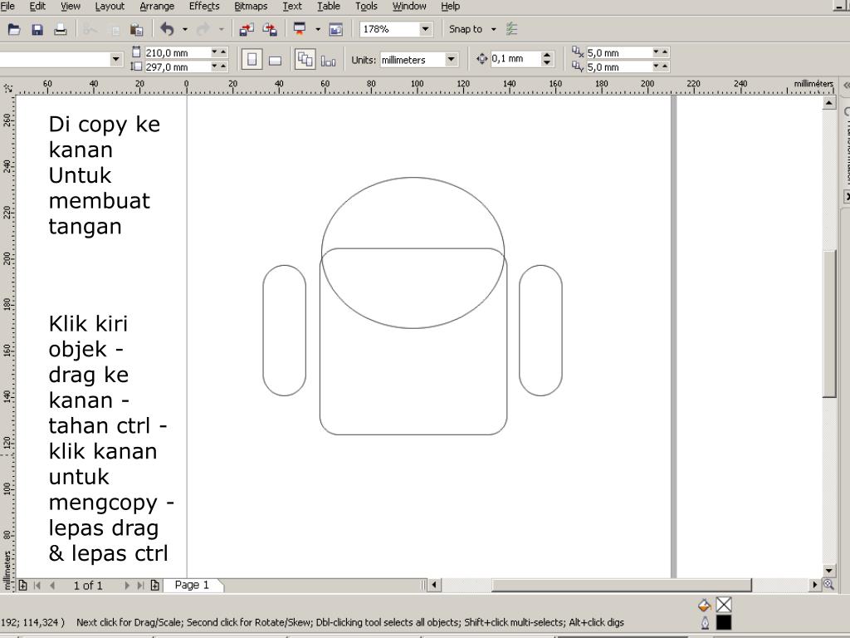This screenshot has width=850, height=638.
Task: Increase the page width value of 210,0 mm
Action: [x=222, y=52]
